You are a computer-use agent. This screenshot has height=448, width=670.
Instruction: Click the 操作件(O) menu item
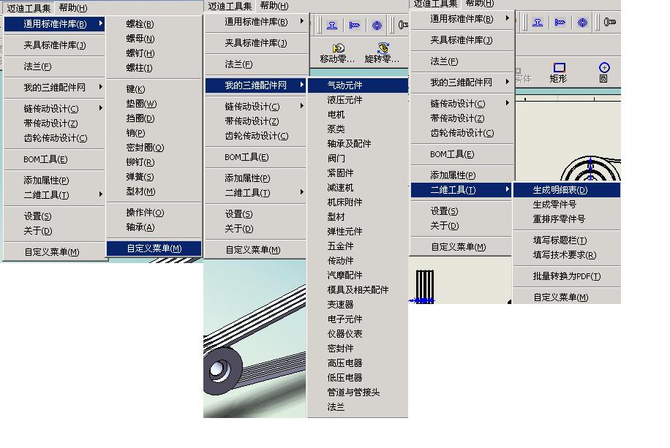point(145,212)
